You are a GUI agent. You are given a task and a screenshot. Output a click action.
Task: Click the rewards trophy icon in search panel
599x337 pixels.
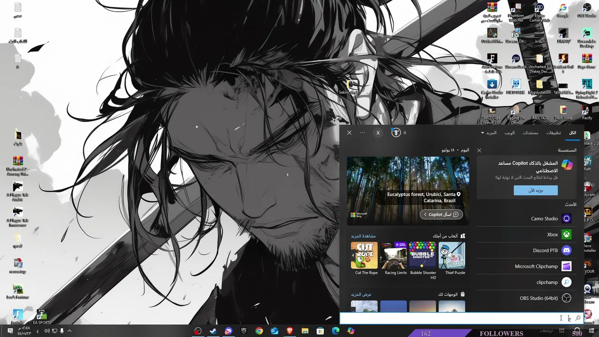coord(396,133)
